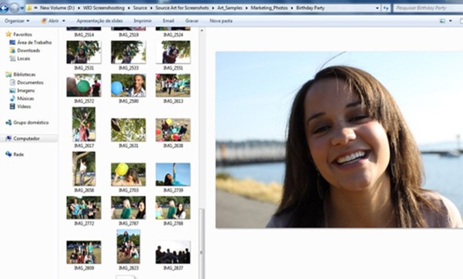Click the IMG_2524 file name label
This screenshot has height=279, width=463.
point(173,35)
